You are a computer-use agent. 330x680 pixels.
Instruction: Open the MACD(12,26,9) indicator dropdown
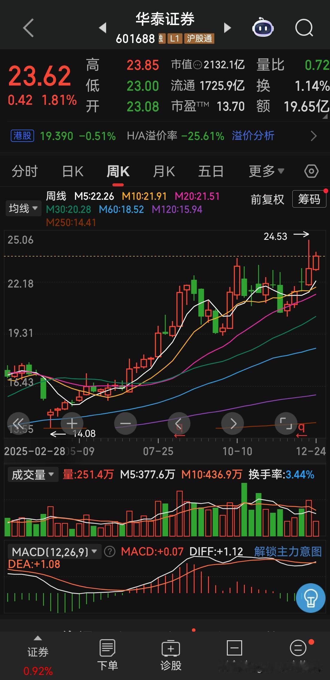point(54,552)
